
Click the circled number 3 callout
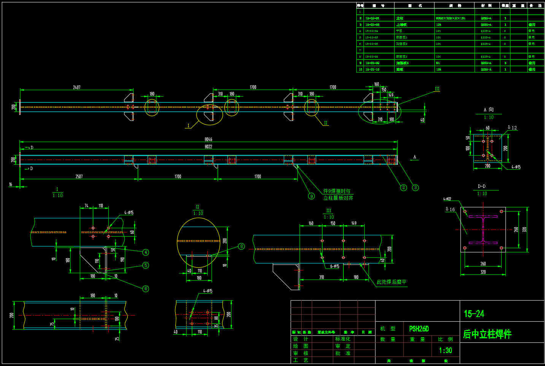[415, 188]
